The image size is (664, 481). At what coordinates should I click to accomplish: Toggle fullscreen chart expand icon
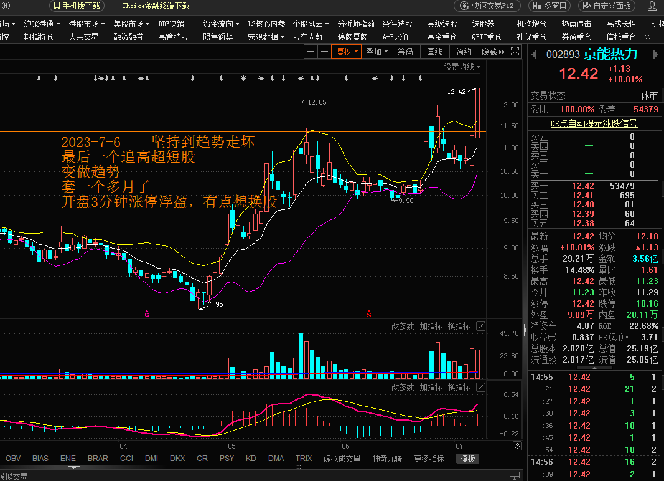(515, 52)
